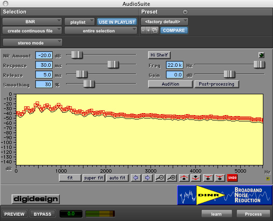
Task: Zoom in the spectral graph
Action: pos(172,178)
